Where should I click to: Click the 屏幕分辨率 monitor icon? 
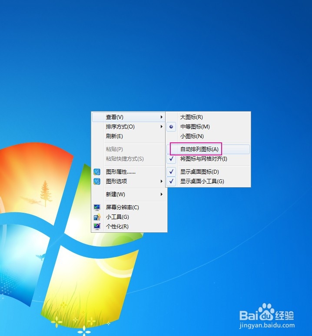pos(97,207)
